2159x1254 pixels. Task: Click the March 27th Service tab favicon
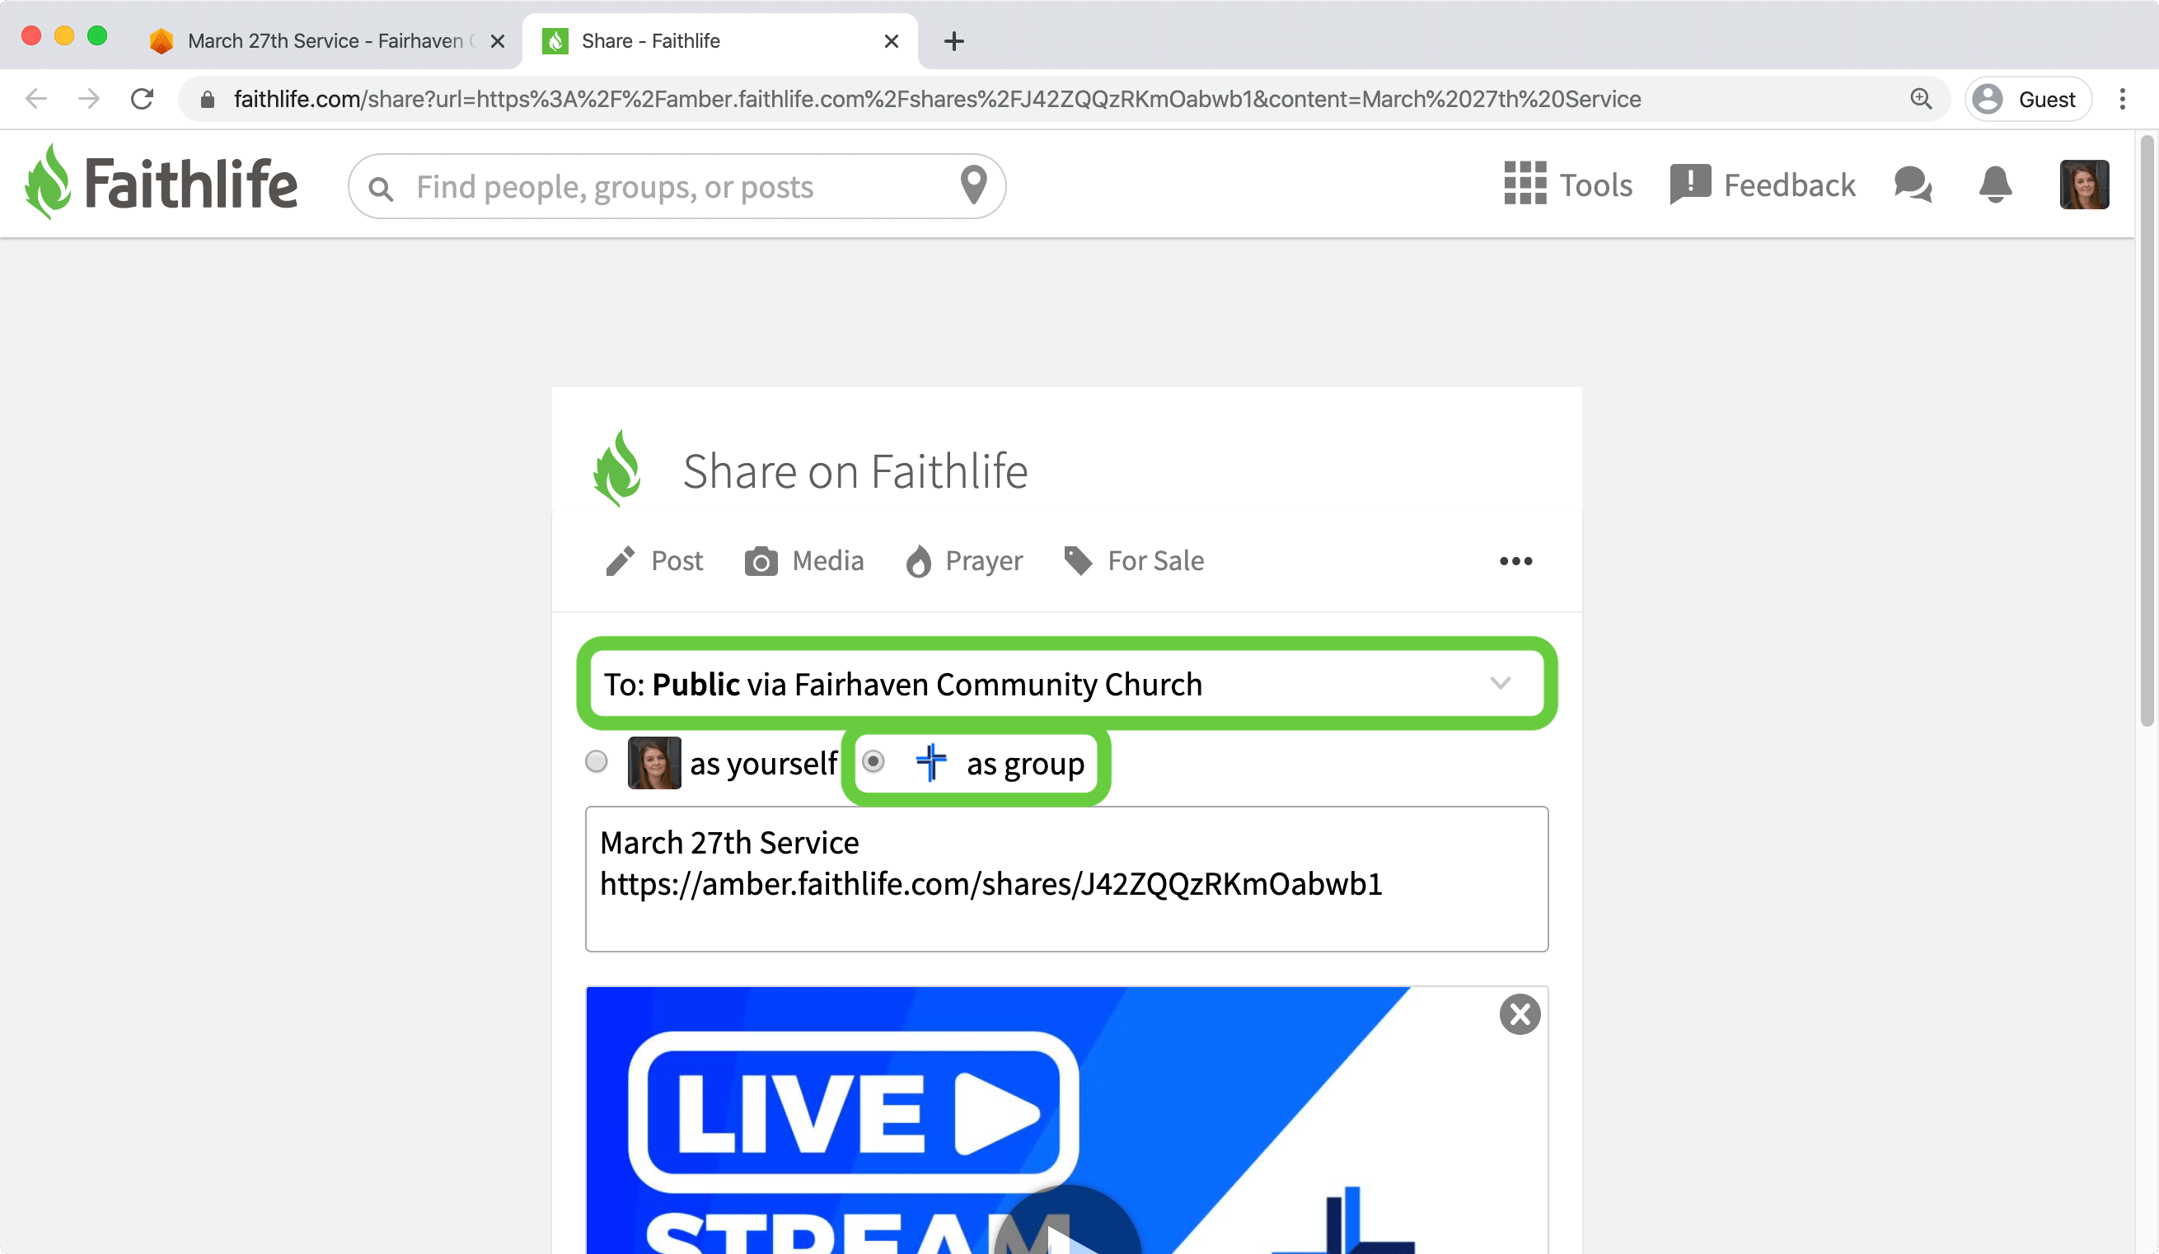[160, 40]
